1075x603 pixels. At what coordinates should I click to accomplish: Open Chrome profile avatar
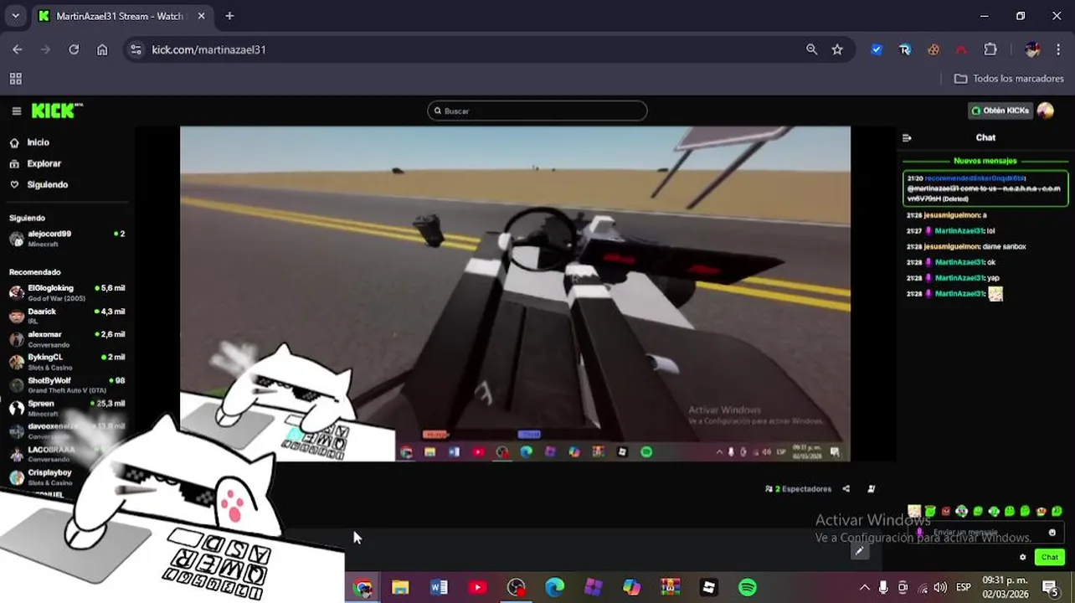(x=1032, y=49)
